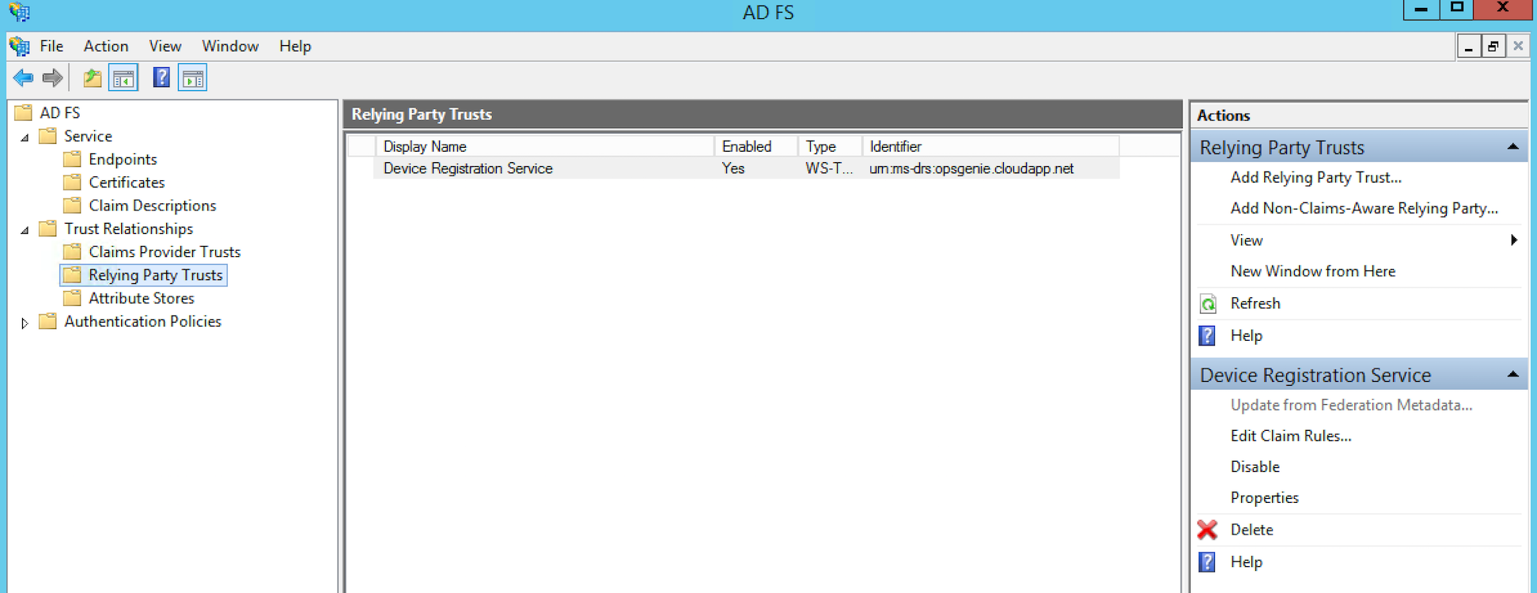This screenshot has width=1537, height=593.
Task: Open the Action menu
Action: coord(106,46)
